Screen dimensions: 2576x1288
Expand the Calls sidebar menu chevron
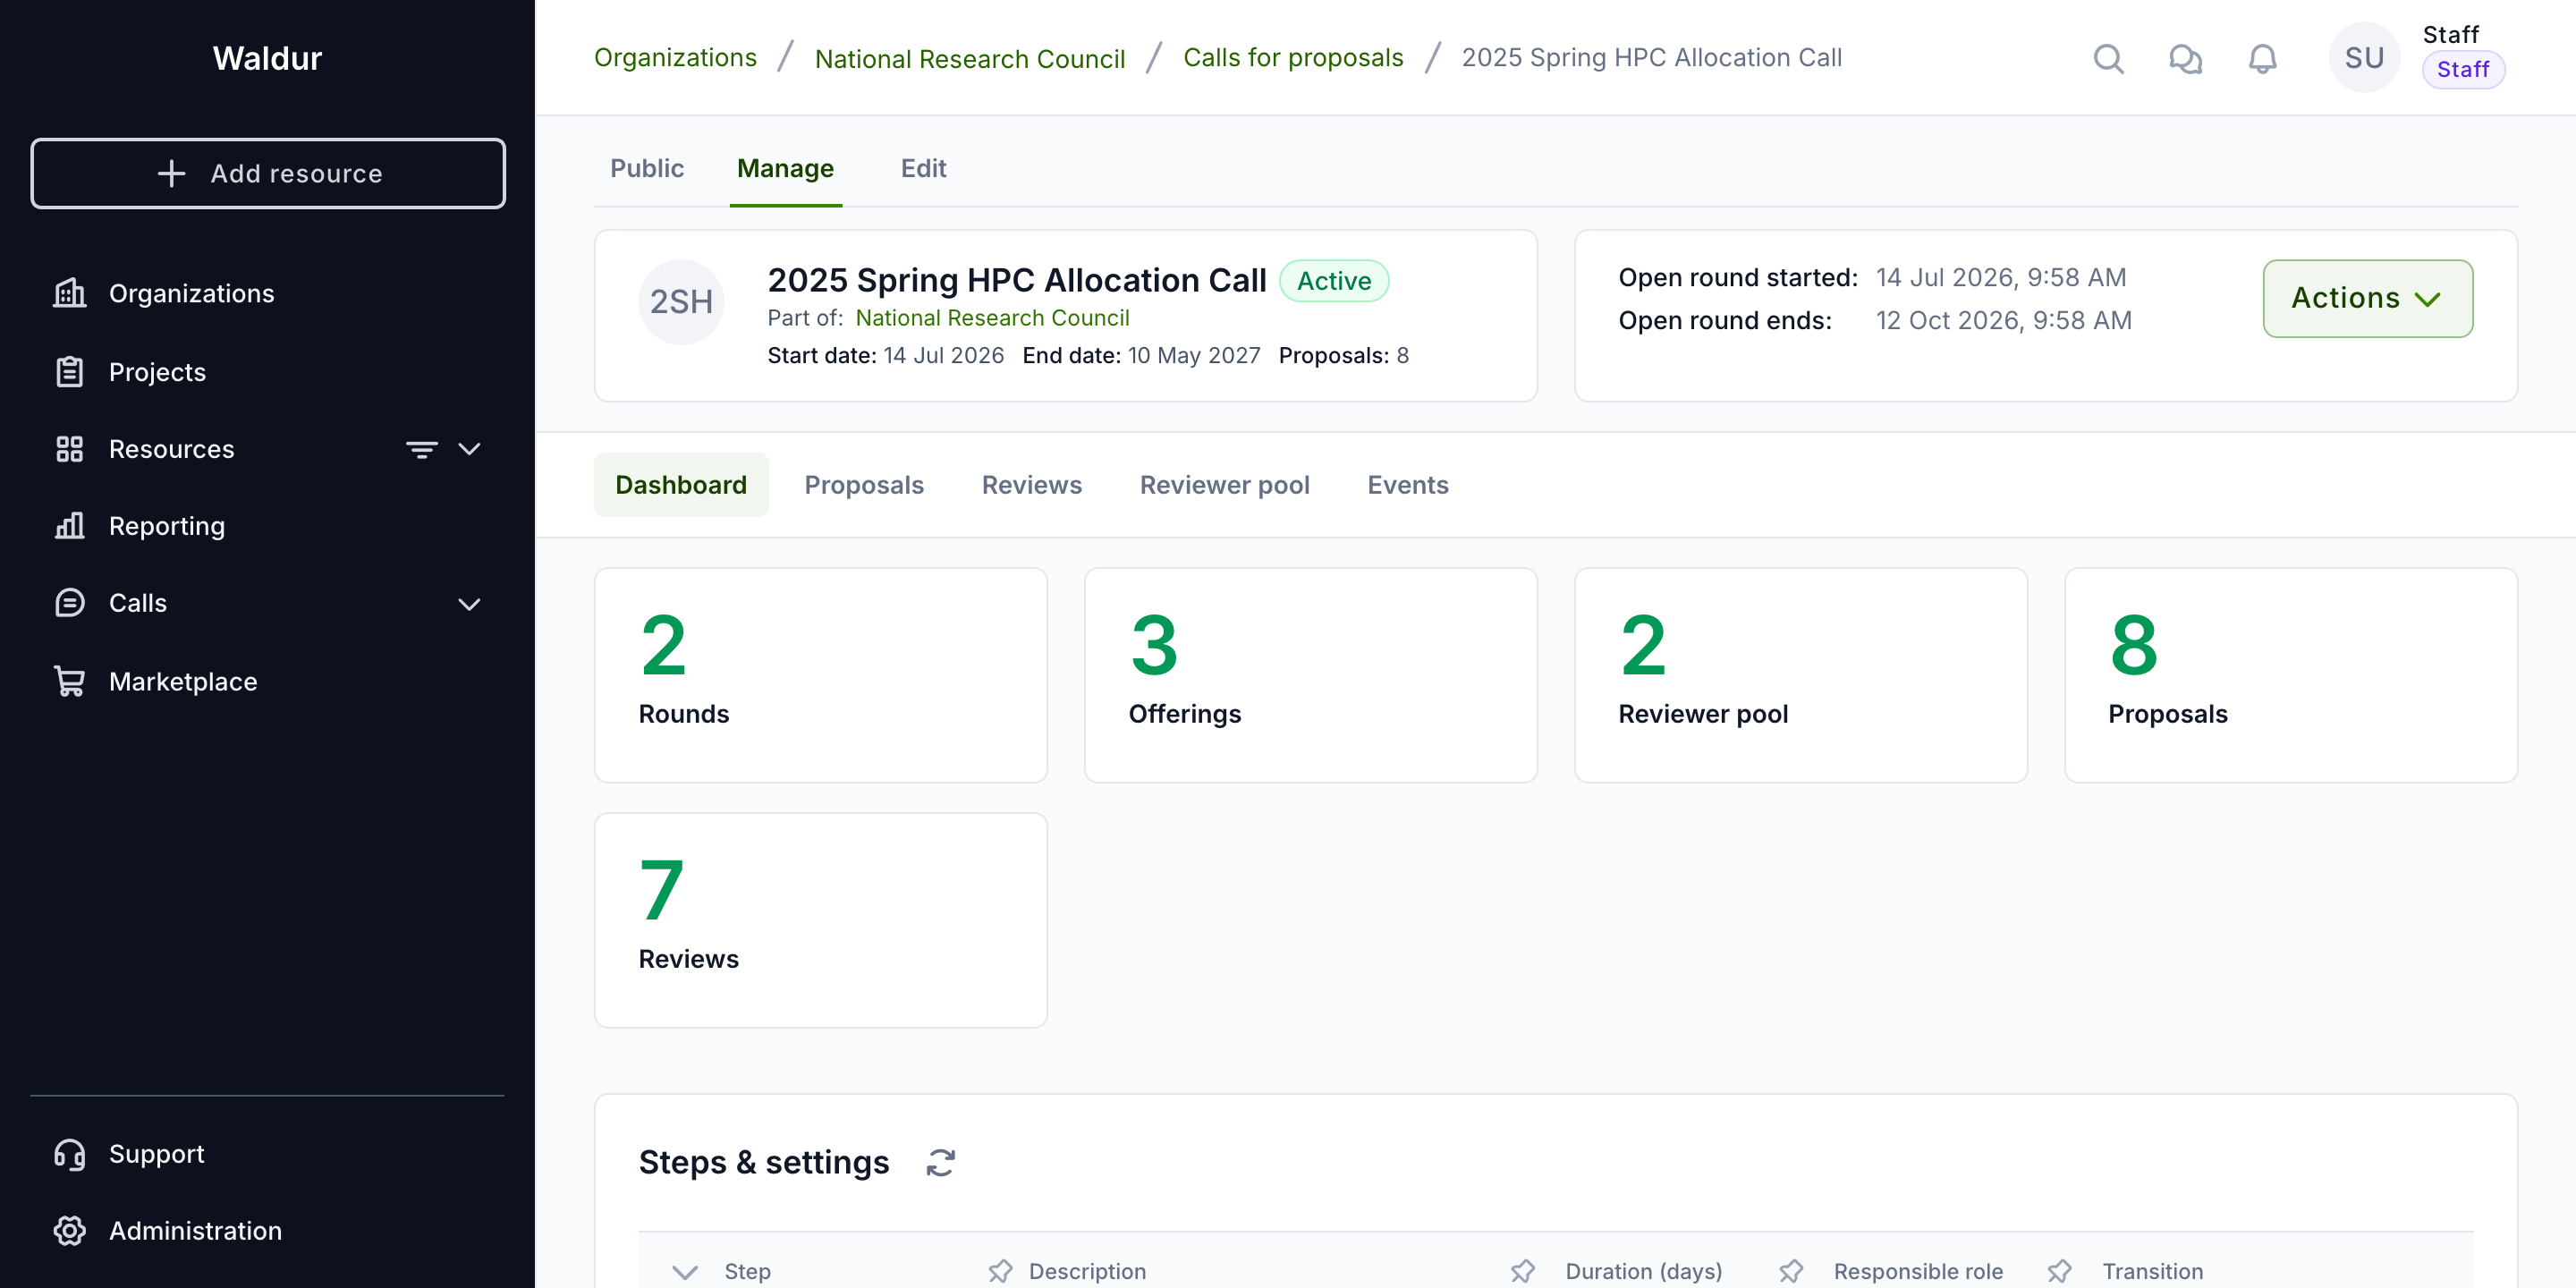coord(469,604)
